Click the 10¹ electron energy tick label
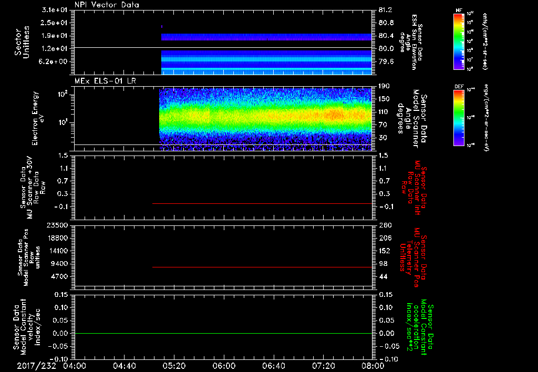This screenshot has height=372, width=538. click(64, 122)
